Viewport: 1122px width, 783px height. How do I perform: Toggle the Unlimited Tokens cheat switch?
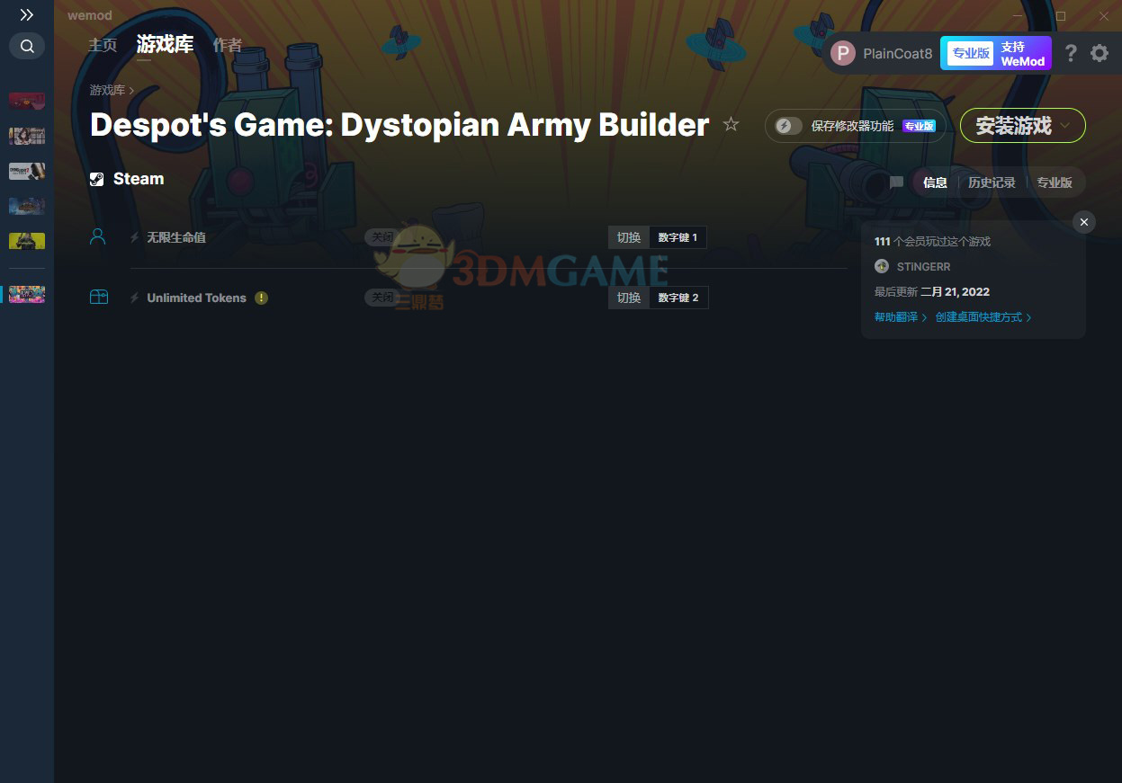pyautogui.click(x=382, y=298)
